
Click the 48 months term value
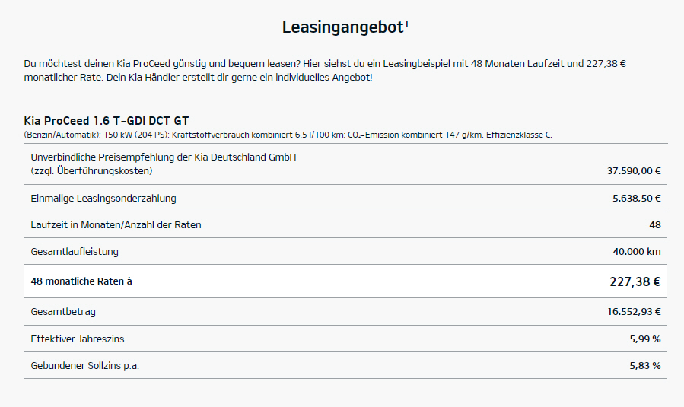[655, 225]
